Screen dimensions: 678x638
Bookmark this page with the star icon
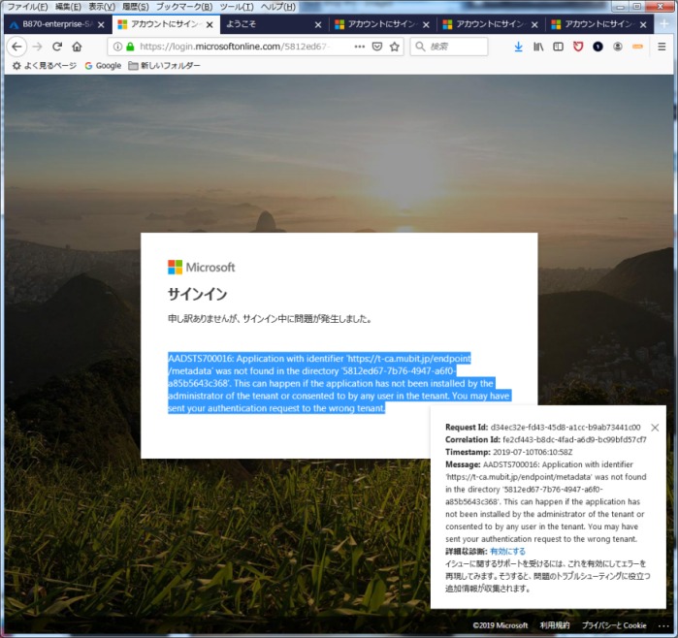(x=395, y=47)
